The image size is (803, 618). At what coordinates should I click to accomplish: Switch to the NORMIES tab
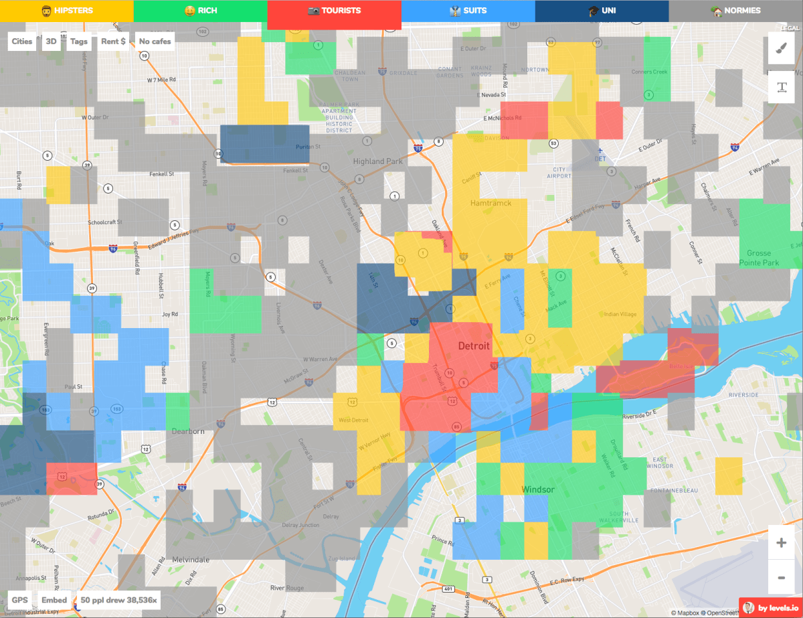click(x=735, y=10)
